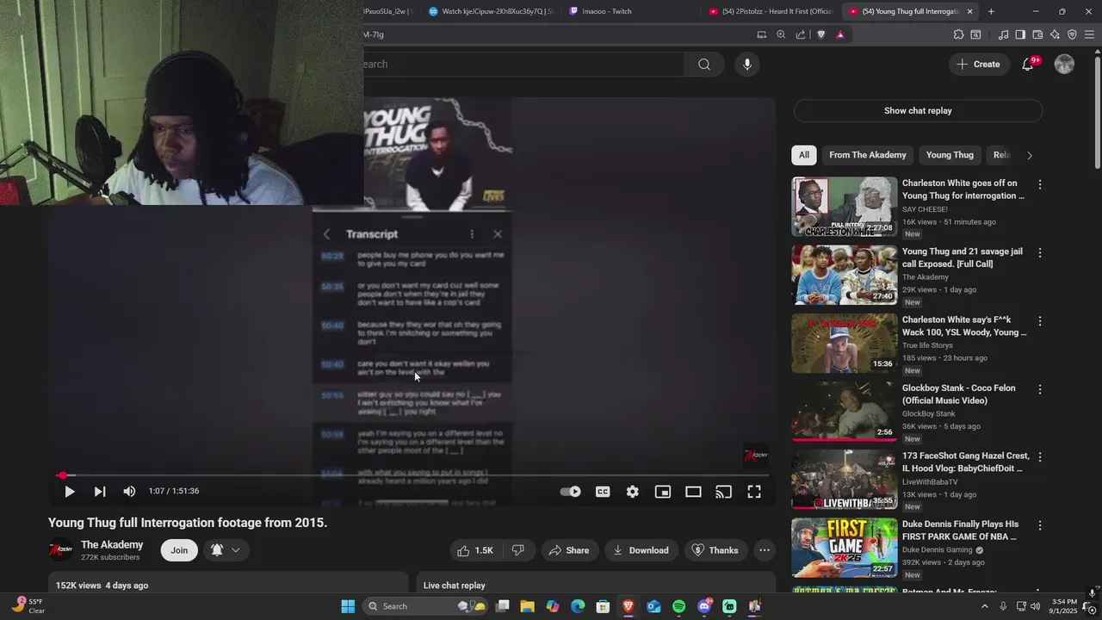Open Glockboy Stank Coco Felon thumbnail
This screenshot has height=620, width=1102.
click(845, 412)
